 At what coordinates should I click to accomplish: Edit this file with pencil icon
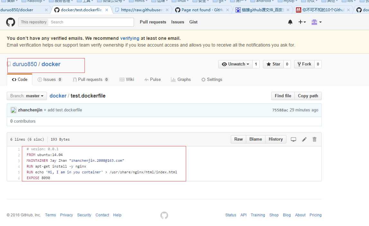[304, 139]
